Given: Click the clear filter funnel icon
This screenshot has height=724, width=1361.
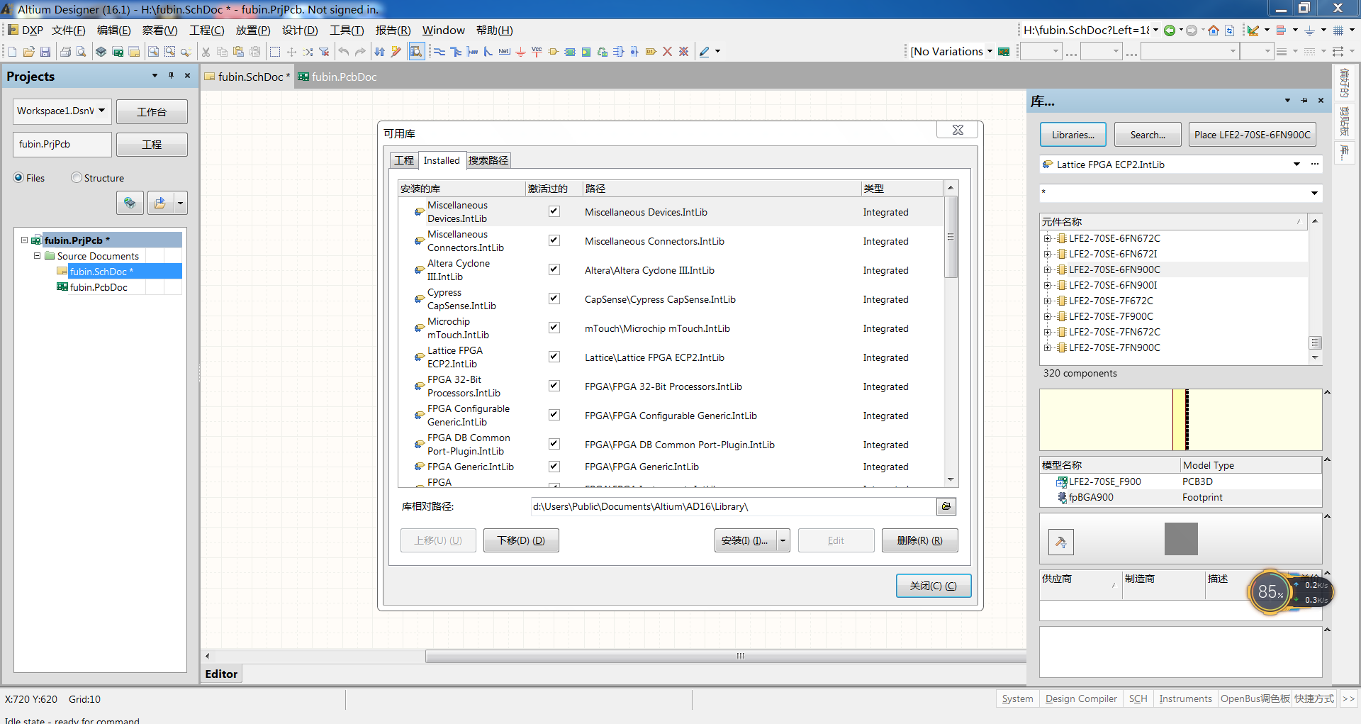Looking at the screenshot, I should (324, 52).
